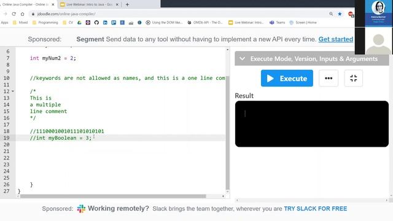Click the collapse fullscreen editor icon

click(354, 78)
